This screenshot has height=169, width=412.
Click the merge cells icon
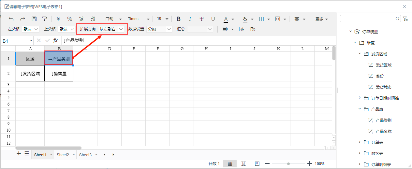(x=278, y=19)
